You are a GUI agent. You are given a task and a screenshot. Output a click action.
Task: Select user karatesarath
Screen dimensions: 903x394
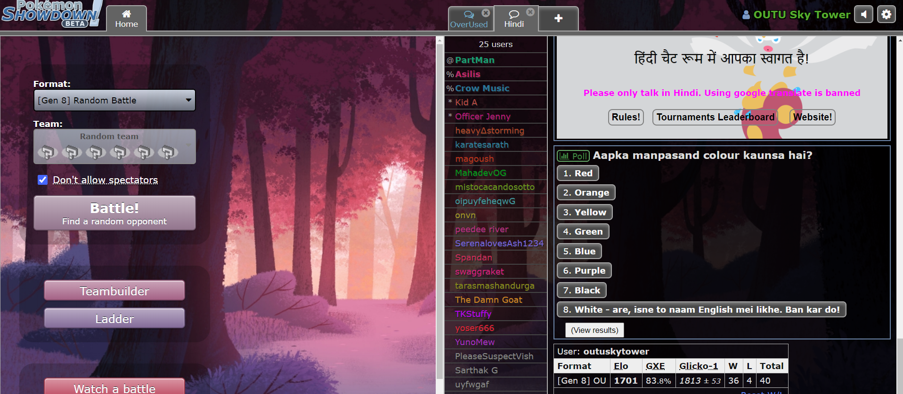click(x=496, y=144)
